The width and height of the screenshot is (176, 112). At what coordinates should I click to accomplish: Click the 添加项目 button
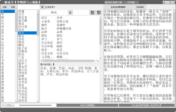92,12
